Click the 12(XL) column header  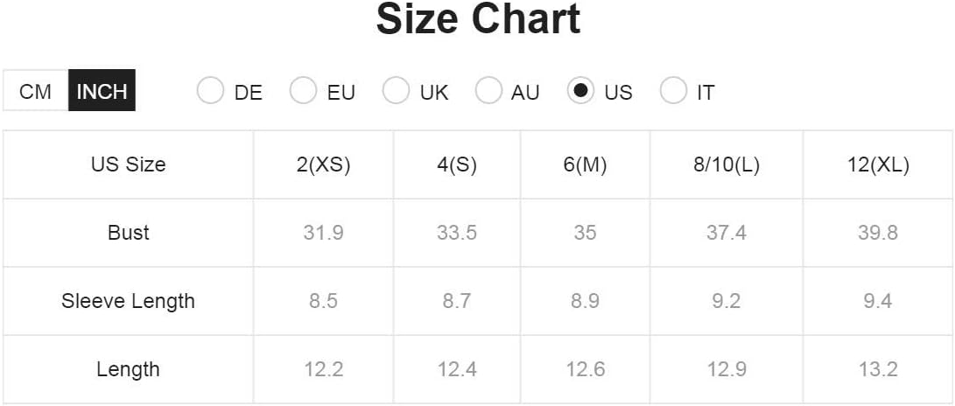(878, 165)
